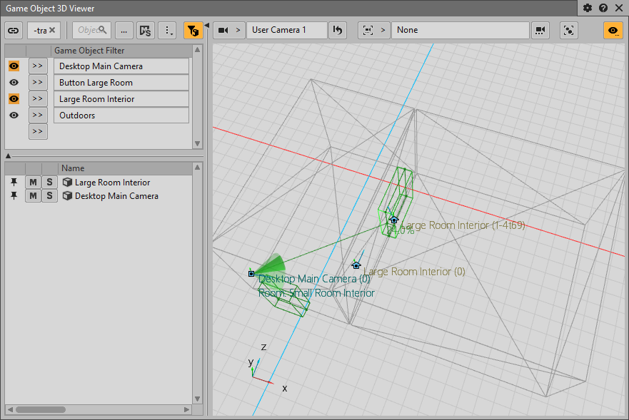Click the frame-all focus icon
Viewport: 629px width, 420px height.
(568, 30)
